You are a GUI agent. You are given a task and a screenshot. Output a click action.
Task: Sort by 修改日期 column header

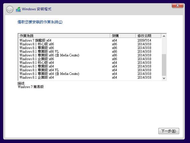coord(148,36)
